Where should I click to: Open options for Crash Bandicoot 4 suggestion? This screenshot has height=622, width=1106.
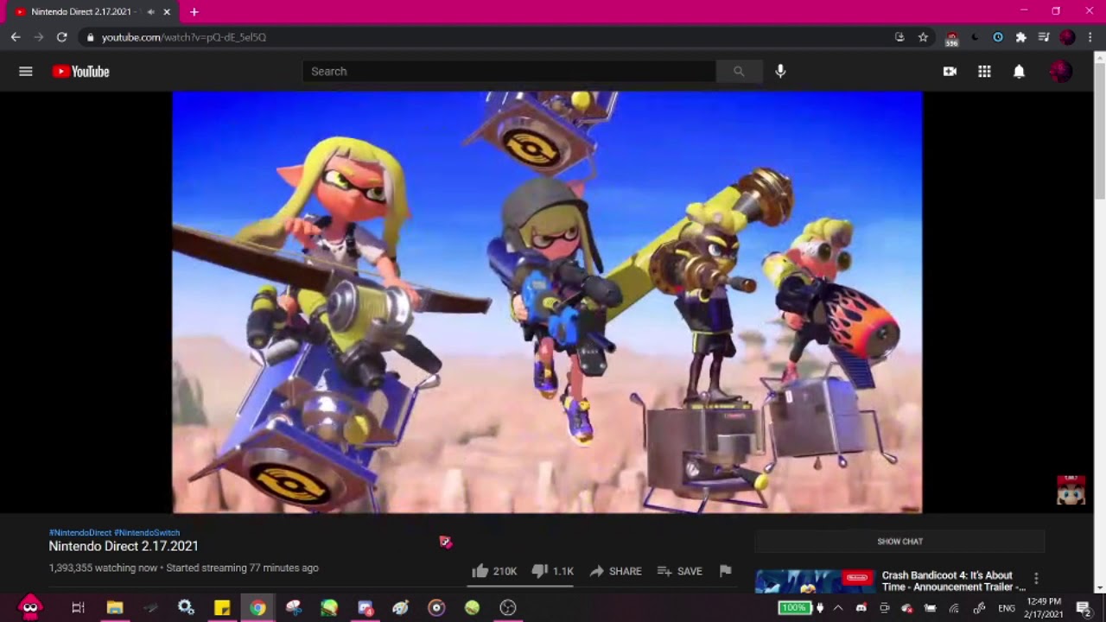[x=1036, y=578]
